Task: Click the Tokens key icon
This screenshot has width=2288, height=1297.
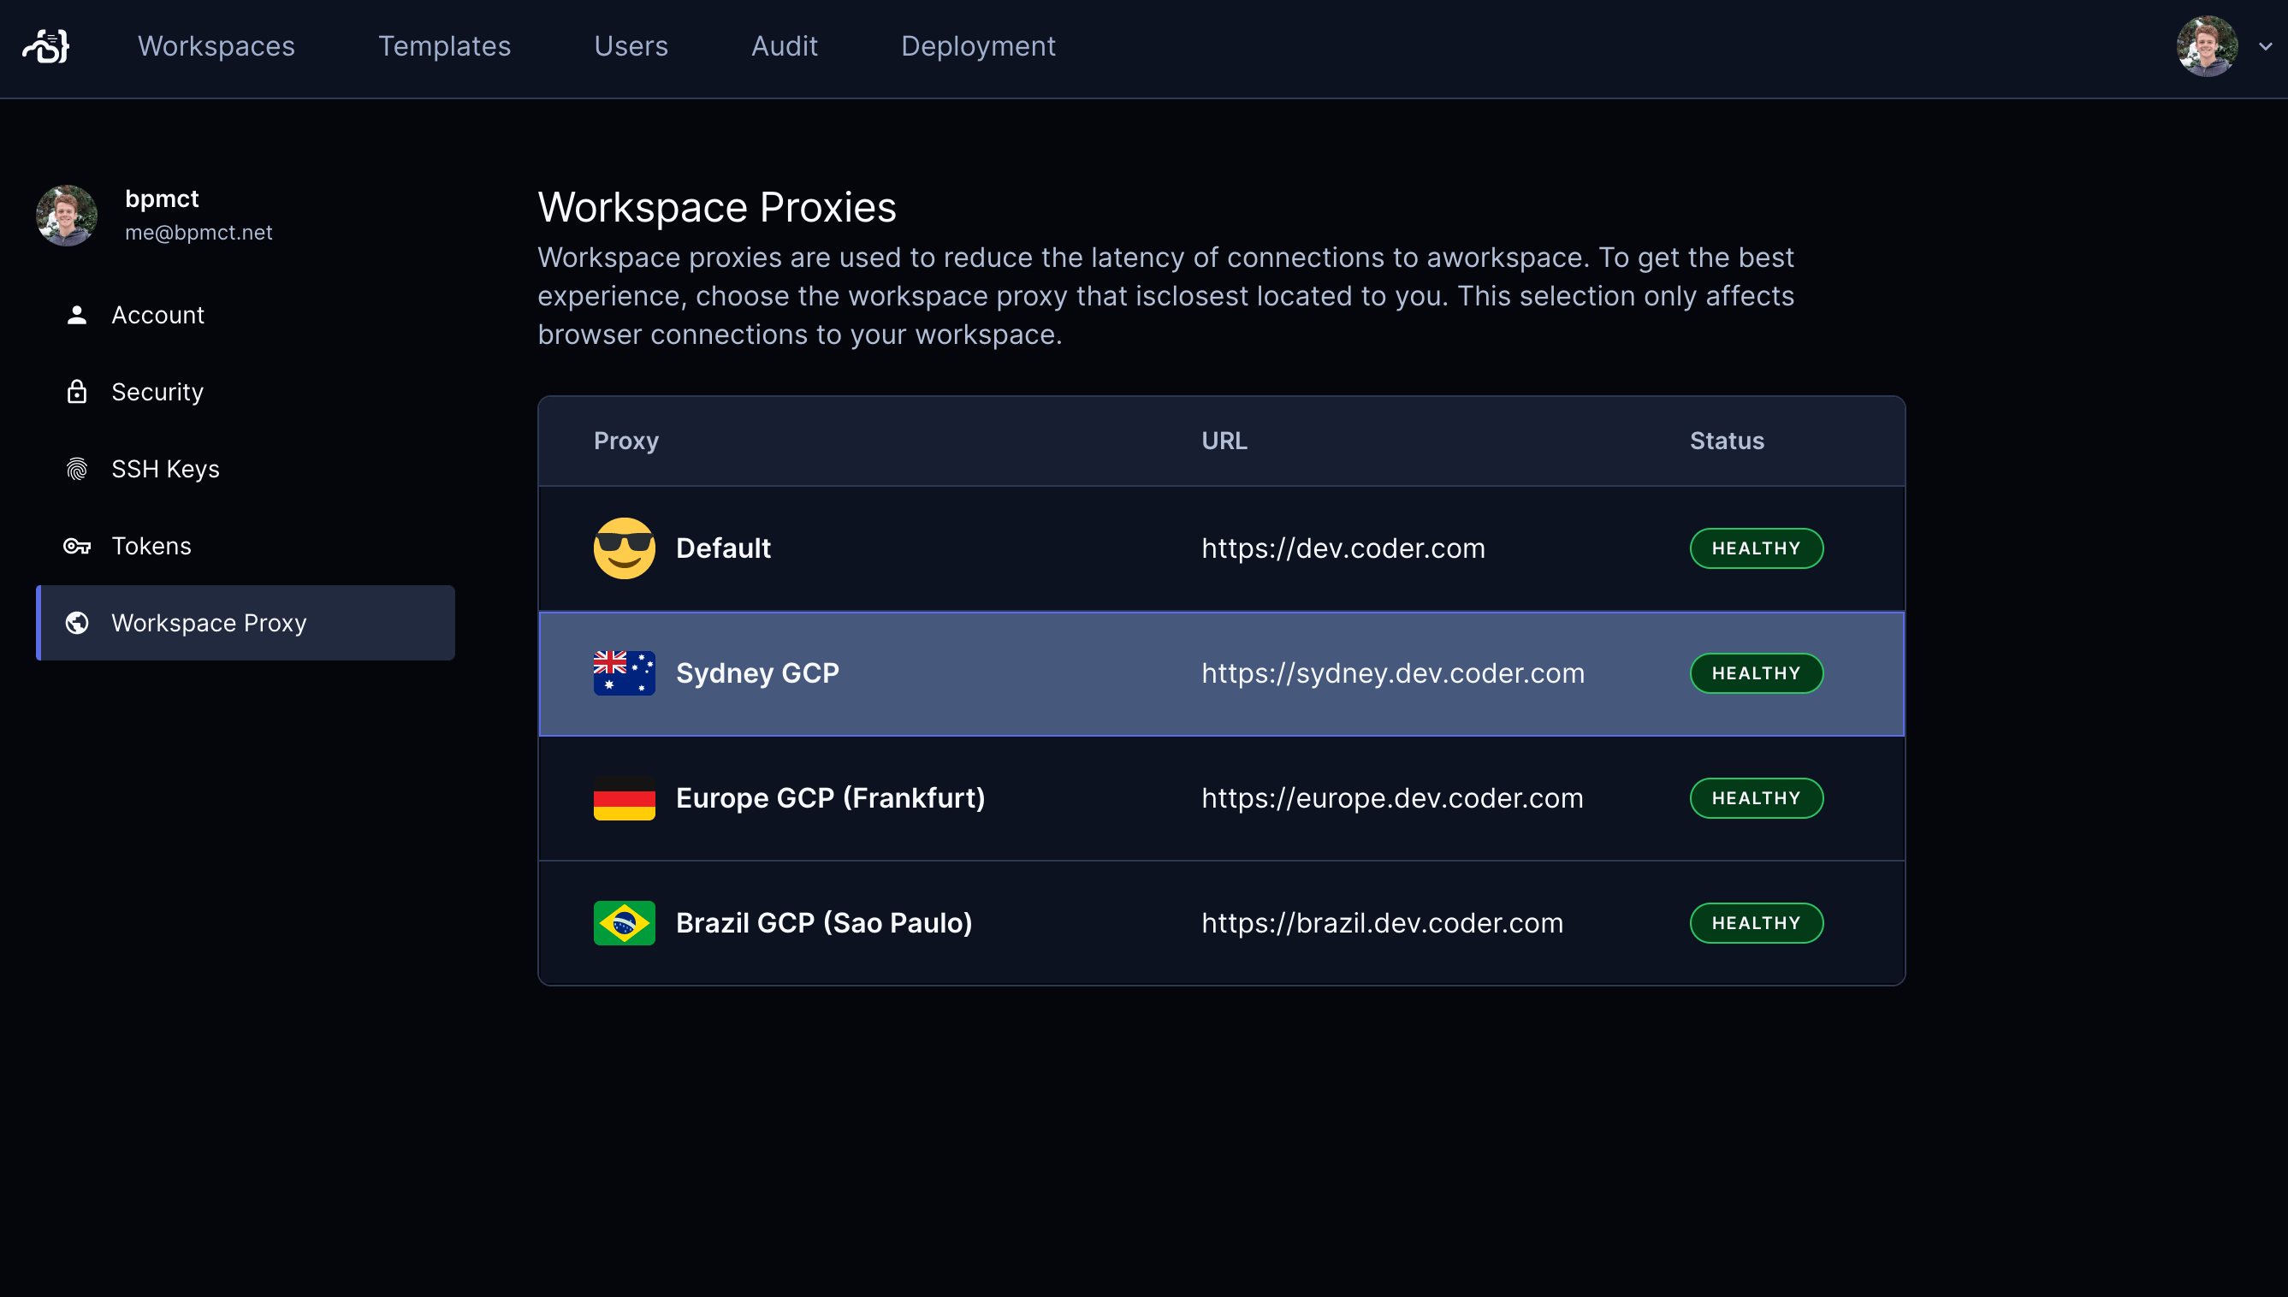Action: click(x=77, y=546)
